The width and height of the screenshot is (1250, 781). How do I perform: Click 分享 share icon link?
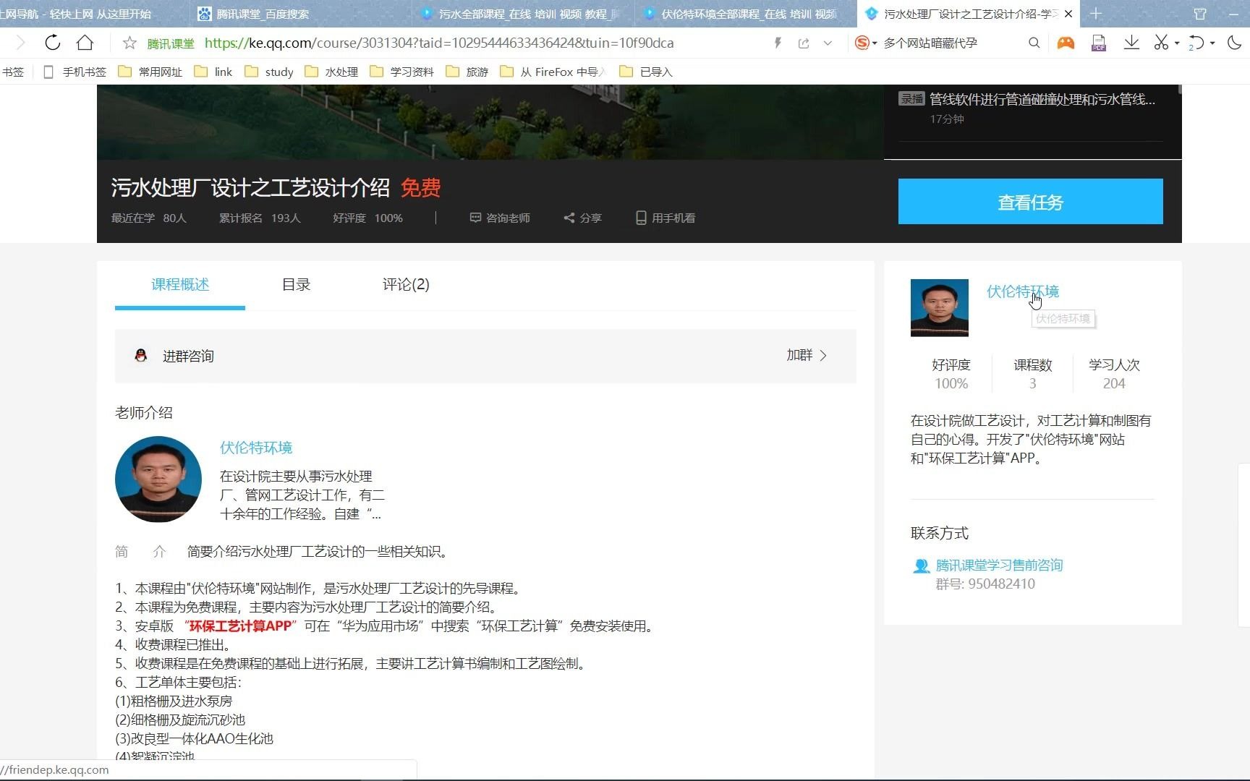pyautogui.click(x=582, y=218)
